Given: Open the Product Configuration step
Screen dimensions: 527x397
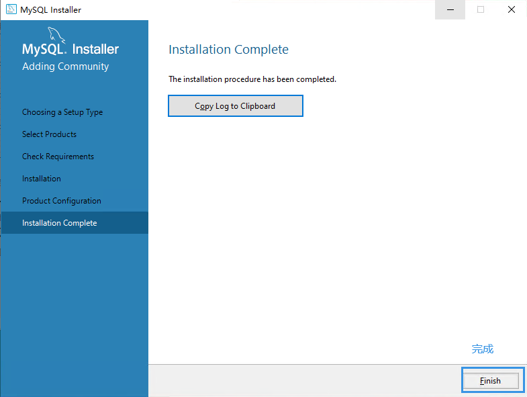Looking at the screenshot, I should pos(62,201).
